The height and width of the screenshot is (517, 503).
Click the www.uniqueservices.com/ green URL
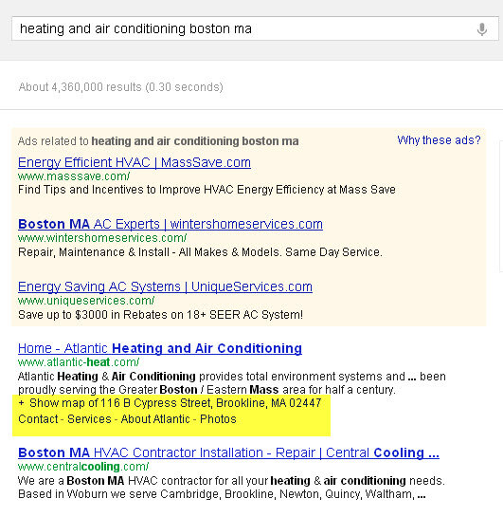[86, 301]
